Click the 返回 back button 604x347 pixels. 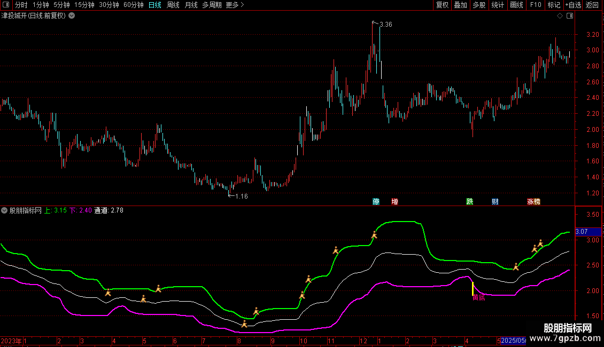coord(592,5)
